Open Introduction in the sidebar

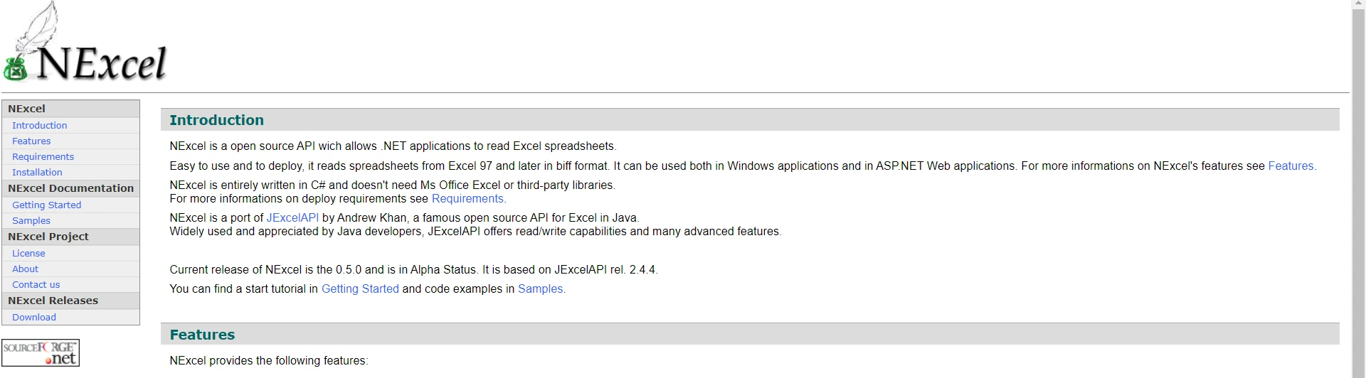click(39, 125)
